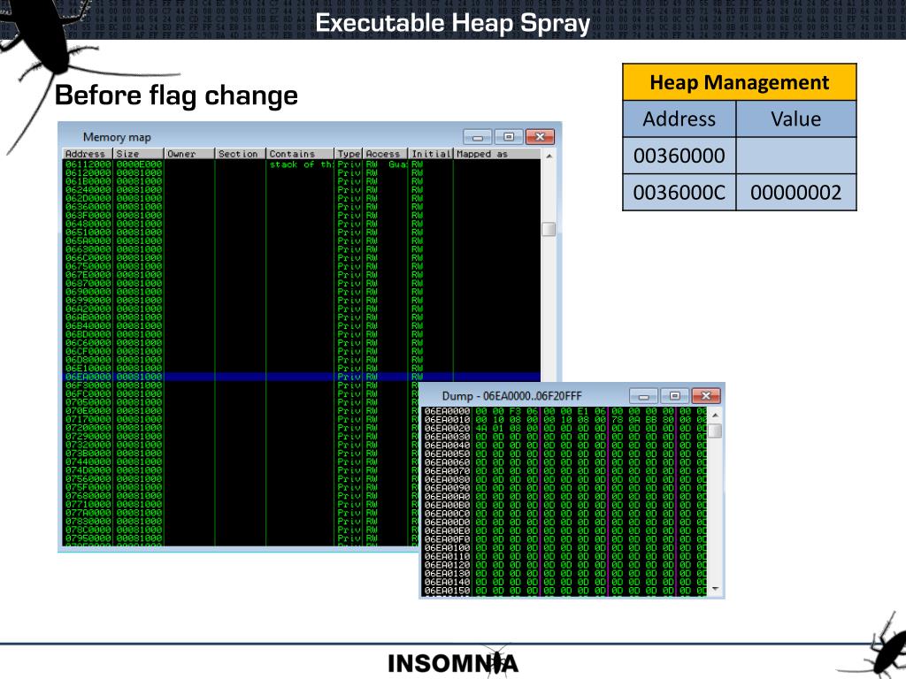Select memory map row 062D0000

pyautogui.click(x=302, y=198)
